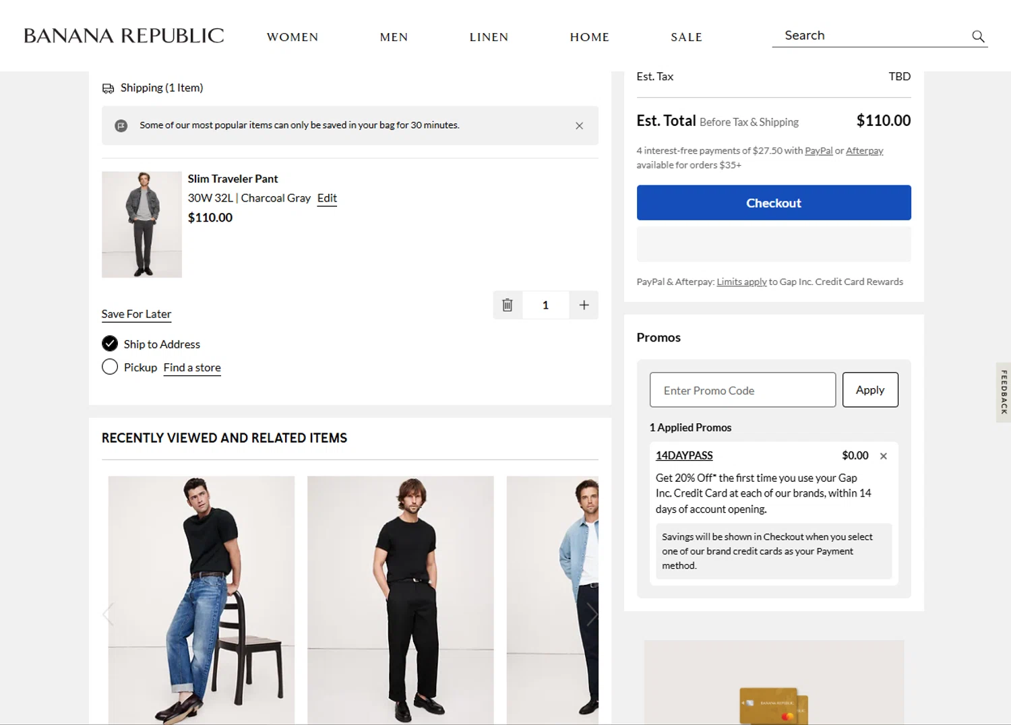Screen dimensions: 1011x725
Task: Open the LINEN menu
Action: [x=489, y=37]
